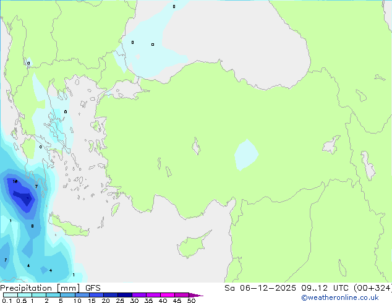Screen dimensions: 392x303
Task: Click the legend label "15"
Action: pos(92,301)
